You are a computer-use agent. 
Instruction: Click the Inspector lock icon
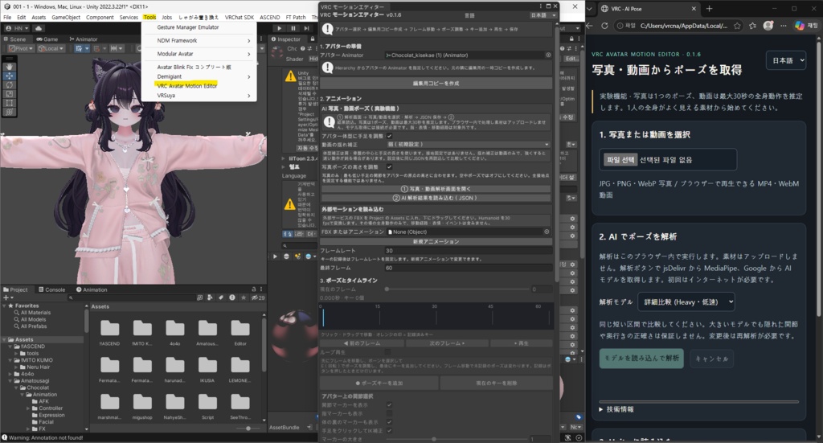click(313, 39)
